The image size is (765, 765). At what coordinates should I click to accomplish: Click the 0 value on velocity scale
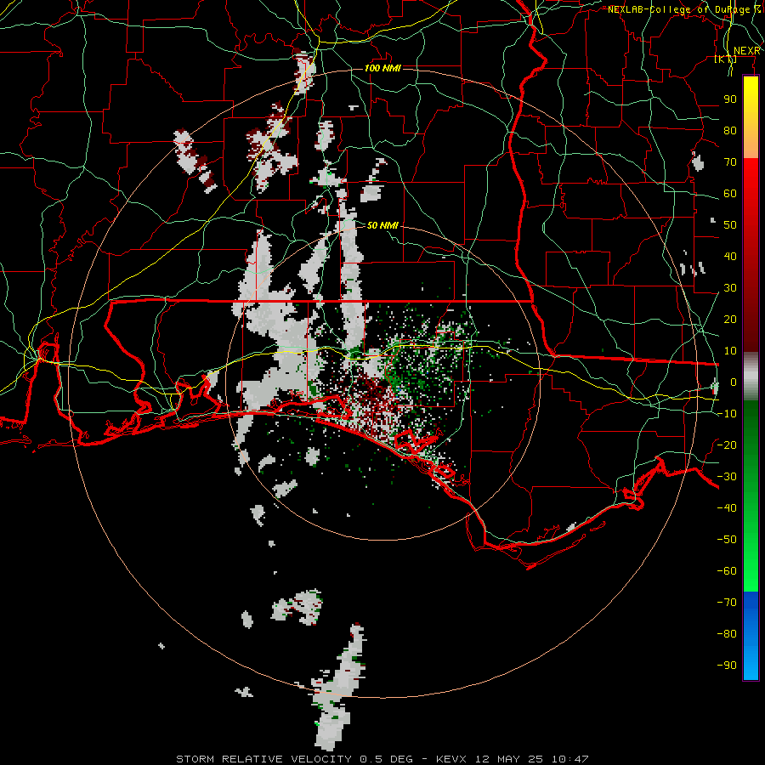coord(734,382)
